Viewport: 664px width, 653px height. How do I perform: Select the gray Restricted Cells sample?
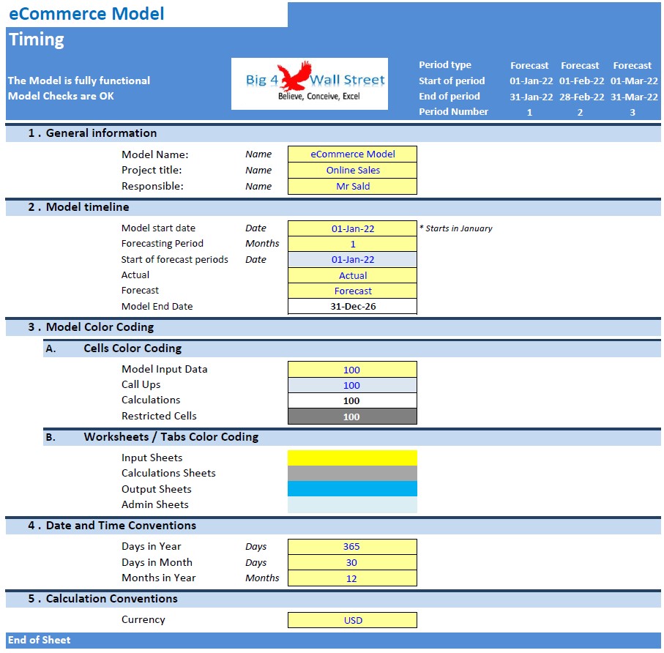coord(352,417)
